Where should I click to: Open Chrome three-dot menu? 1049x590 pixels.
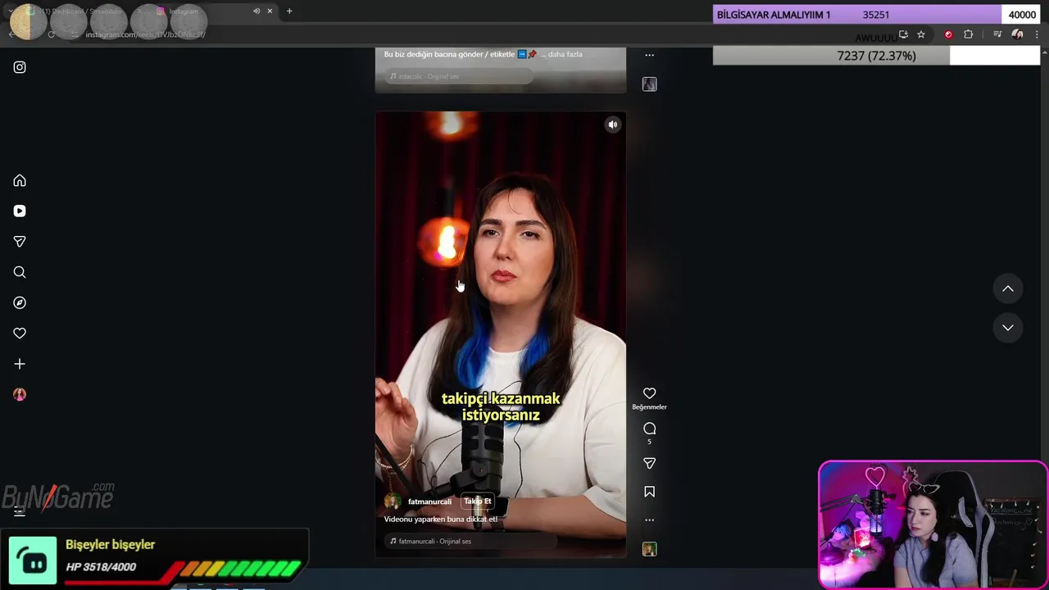(x=1036, y=34)
